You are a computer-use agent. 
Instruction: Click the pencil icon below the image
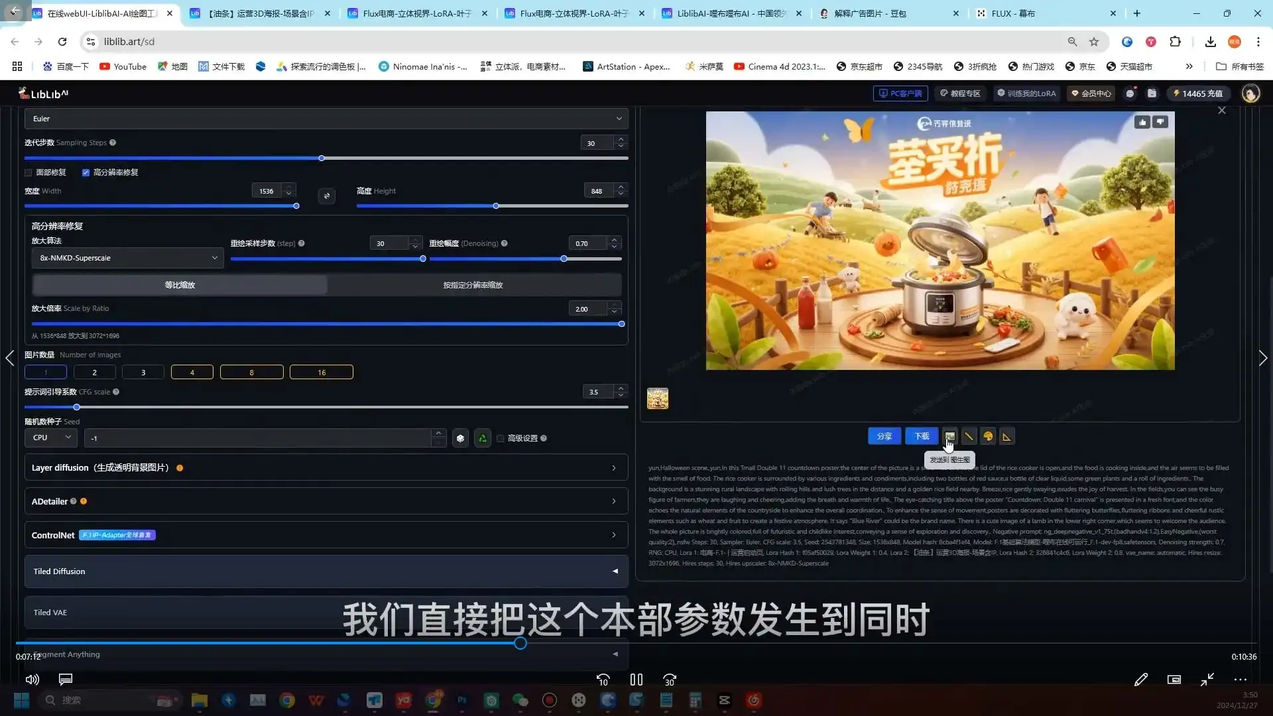[x=969, y=436]
